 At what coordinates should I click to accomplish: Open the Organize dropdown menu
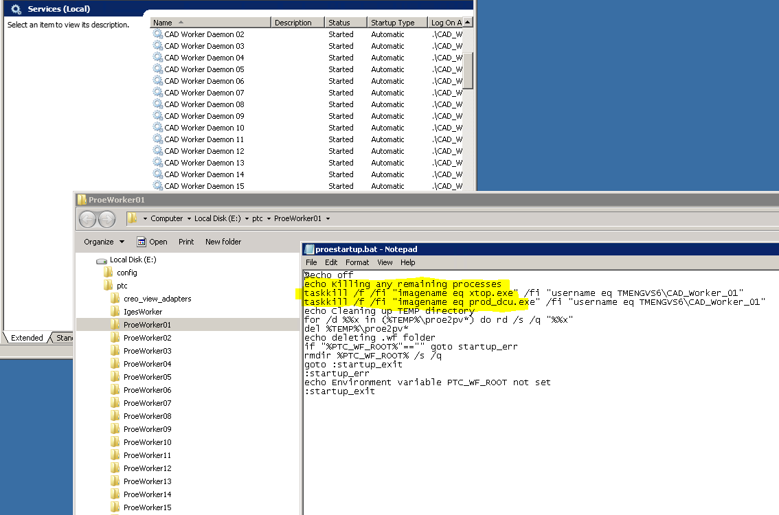103,241
